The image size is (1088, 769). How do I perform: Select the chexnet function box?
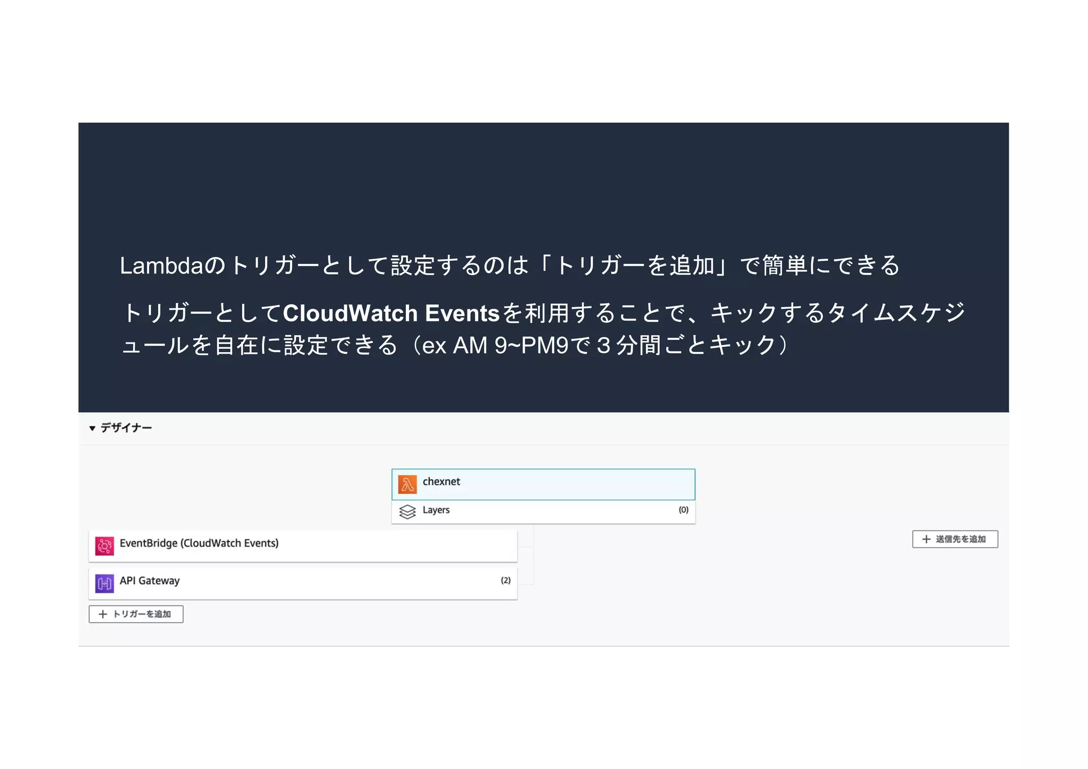tap(543, 484)
